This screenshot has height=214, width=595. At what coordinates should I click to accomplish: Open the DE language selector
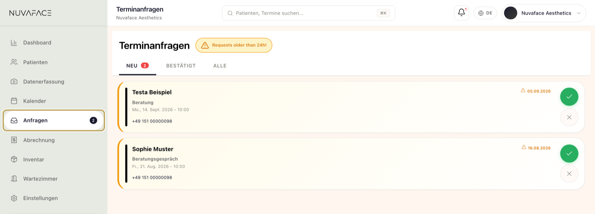485,13
